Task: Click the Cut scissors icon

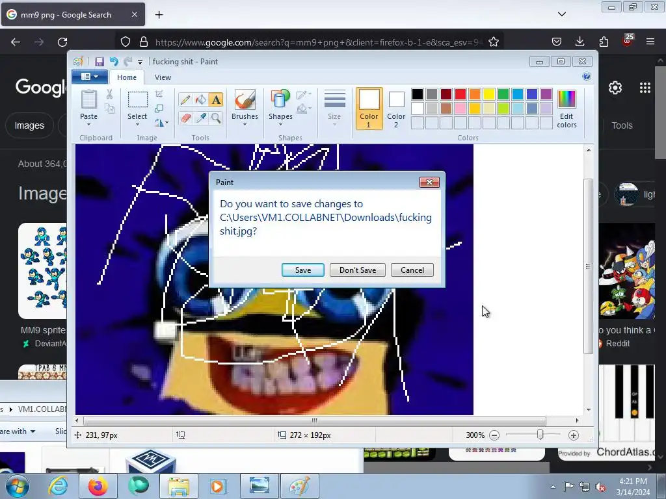Action: click(109, 94)
